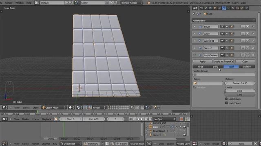The image size is (261, 146).
Task: Toggle Array.001 modifier edit mode display
Action: pyautogui.click(x=232, y=41)
